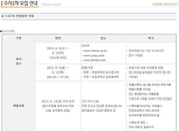The width and height of the screenshot is (179, 131).
Task: Click the 제출서류는 원서를 제외한 해당자별 note
Action: [x=150, y=85]
